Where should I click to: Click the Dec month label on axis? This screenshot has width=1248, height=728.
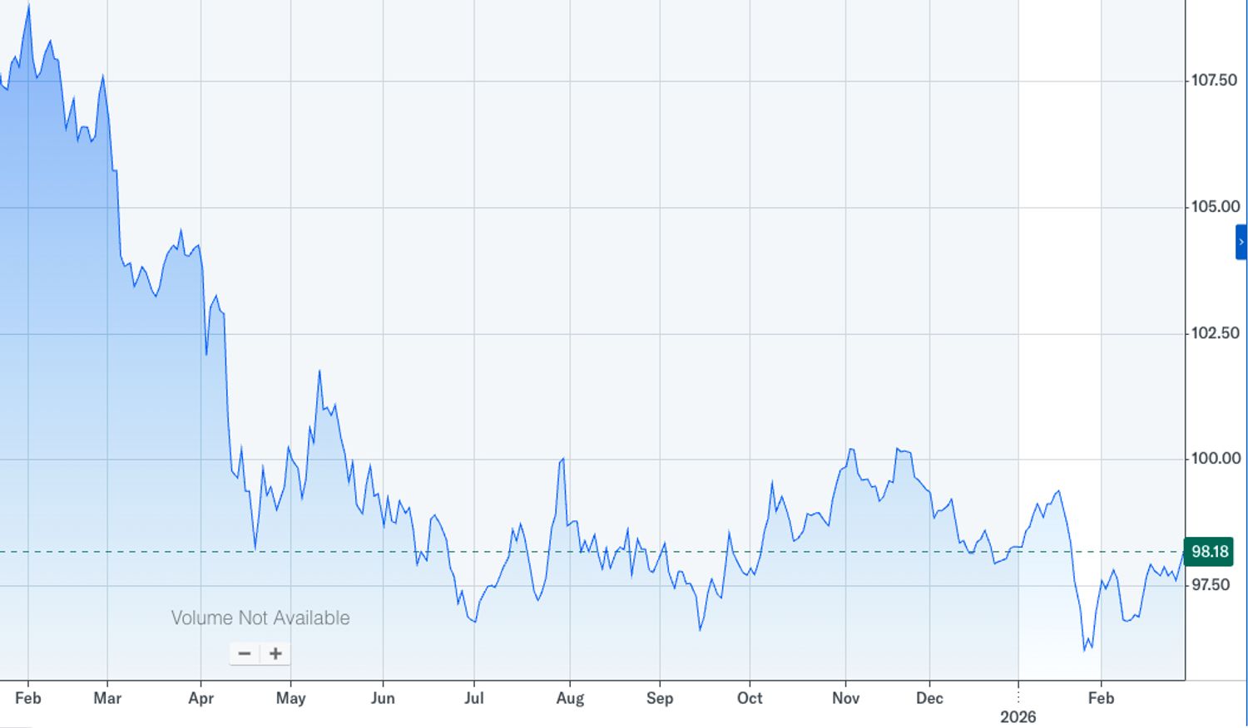[x=929, y=698]
